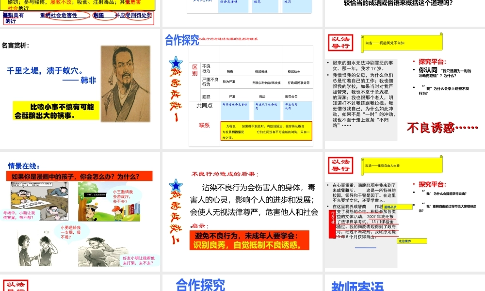The width and height of the screenshot is (485, 291).
Task: Click the red vertical 行为习惯 label
Action: click(333, 224)
